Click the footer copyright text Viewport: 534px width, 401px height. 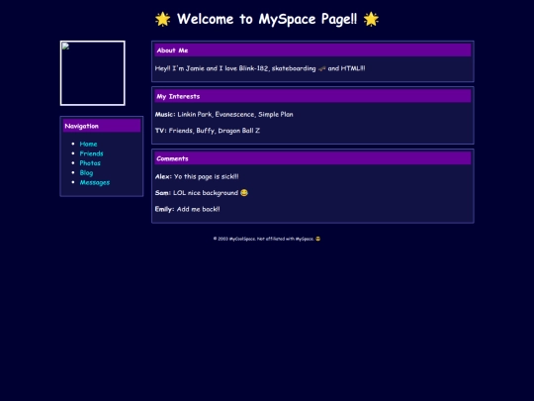pyautogui.click(x=267, y=239)
